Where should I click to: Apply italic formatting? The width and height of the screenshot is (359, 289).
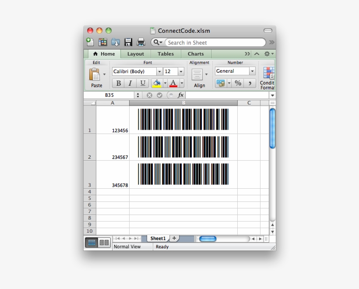tap(130, 83)
